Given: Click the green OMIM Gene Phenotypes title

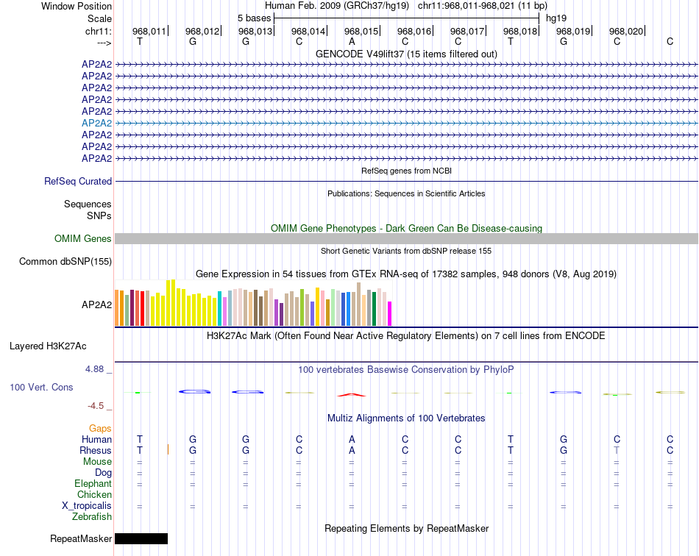Looking at the screenshot, I should [x=406, y=228].
